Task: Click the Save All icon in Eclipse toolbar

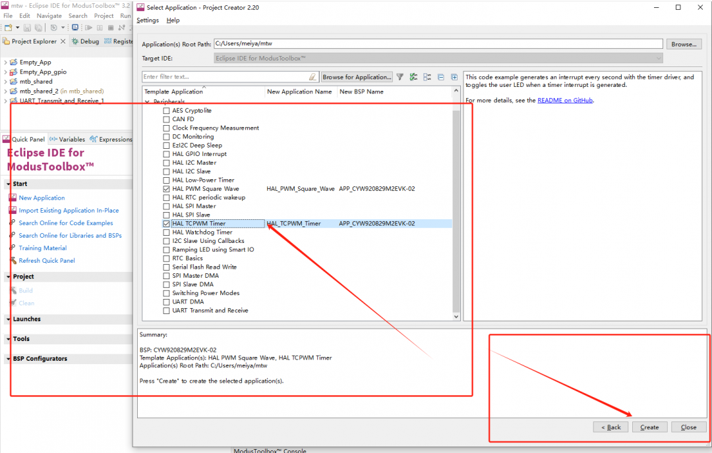Action: click(x=38, y=28)
